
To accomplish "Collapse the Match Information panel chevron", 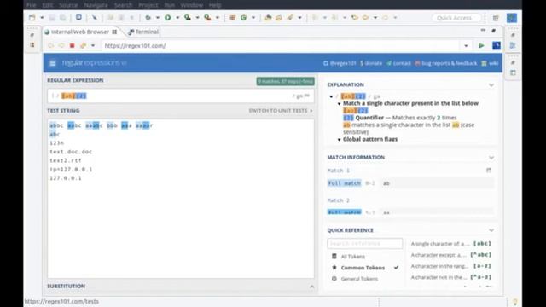I will tap(491, 158).
